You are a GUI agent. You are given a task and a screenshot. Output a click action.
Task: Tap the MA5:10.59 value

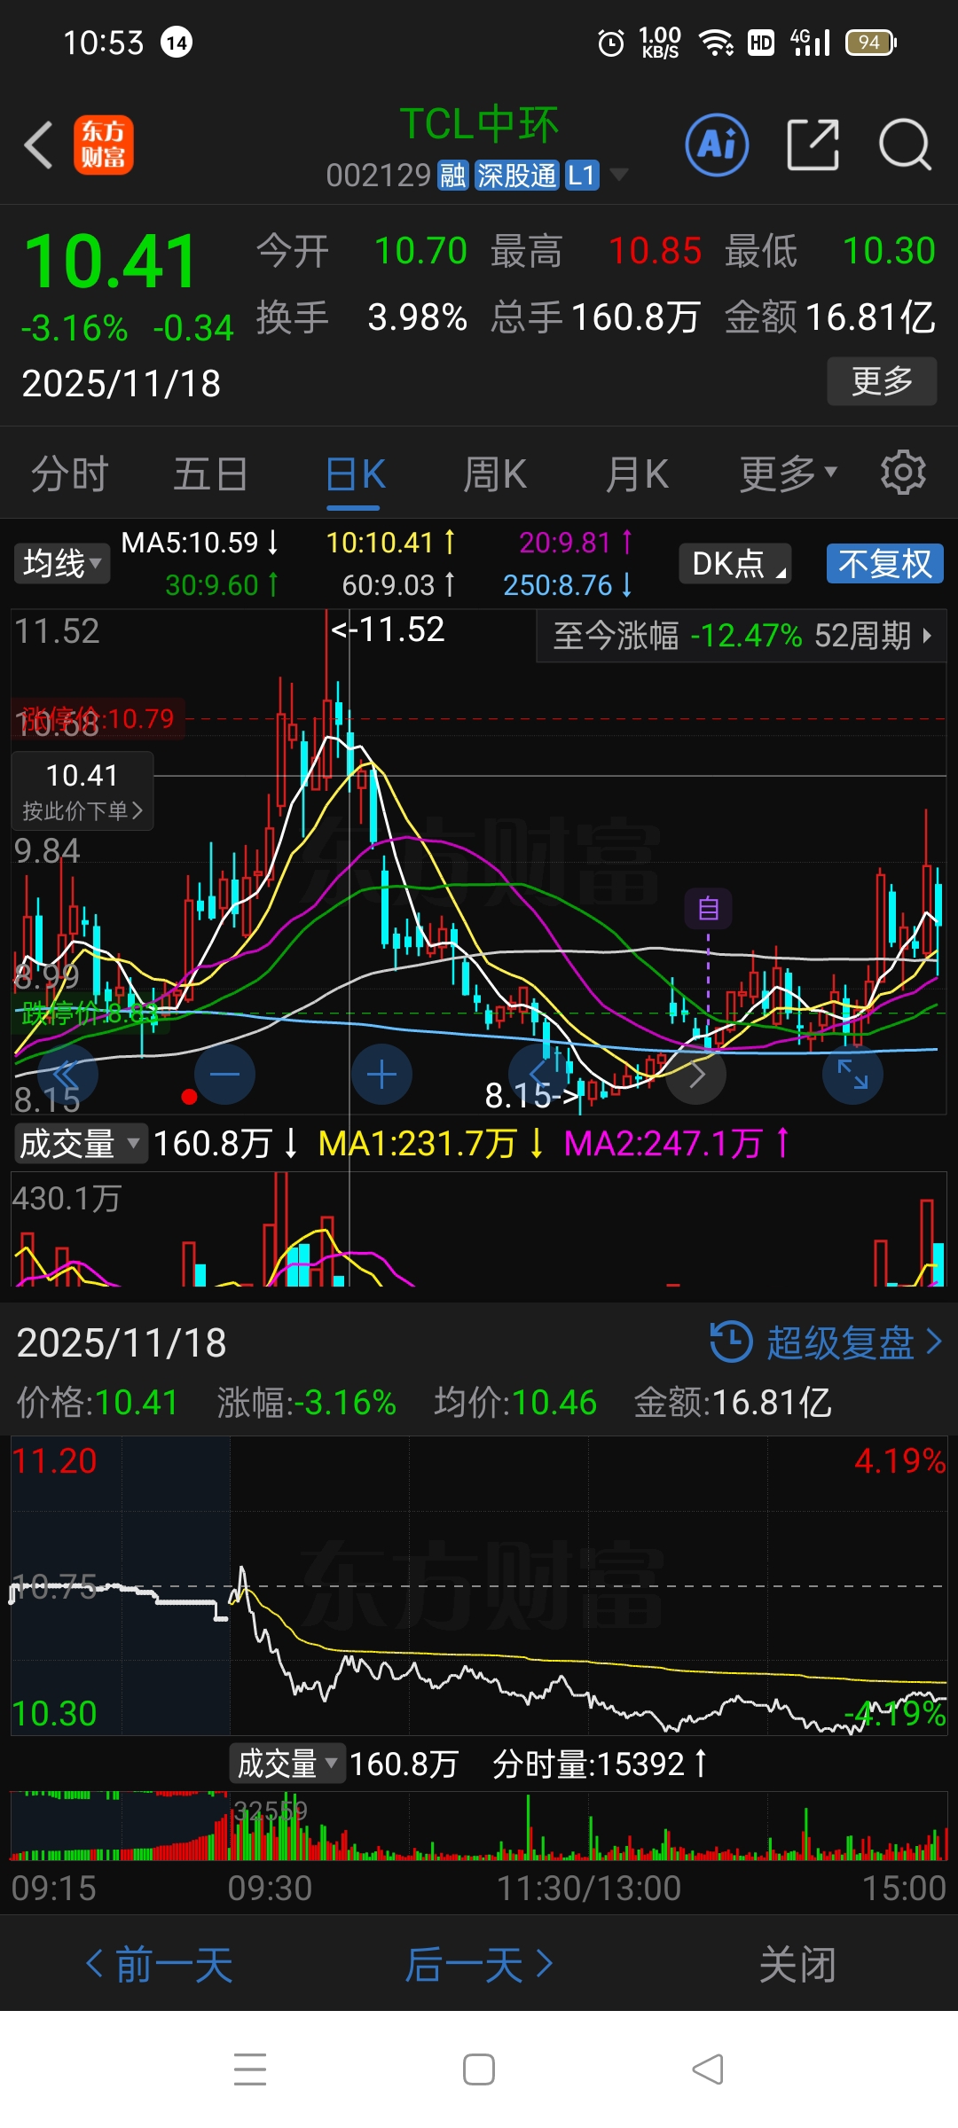(x=200, y=543)
